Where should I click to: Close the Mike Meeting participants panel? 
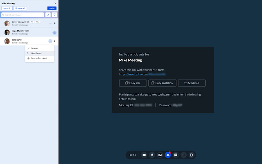point(55,3)
